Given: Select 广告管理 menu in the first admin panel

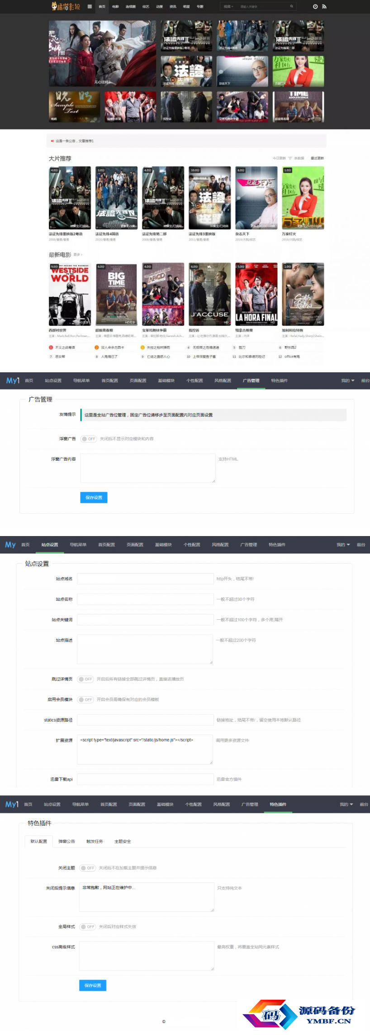Looking at the screenshot, I should (251, 380).
